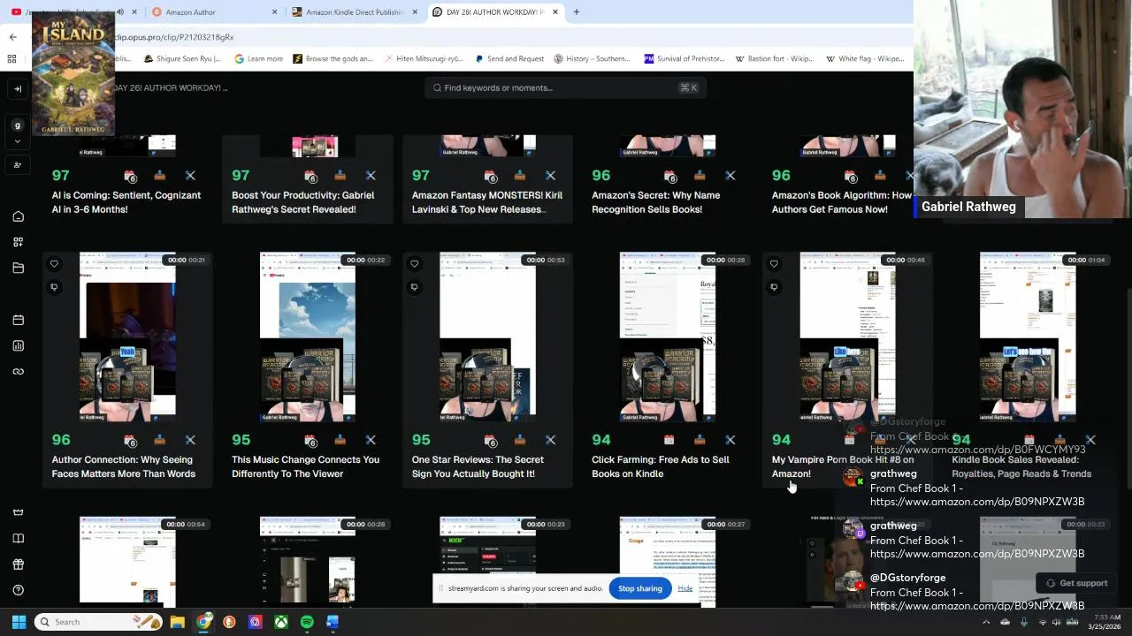Image resolution: width=1132 pixels, height=636 pixels.
Task: Open the help question-mark sidebar icon
Action: click(x=18, y=590)
